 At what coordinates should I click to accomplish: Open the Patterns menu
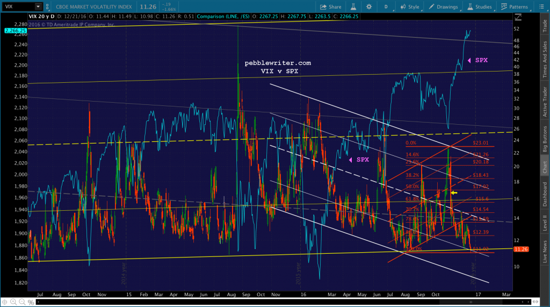[514, 6]
